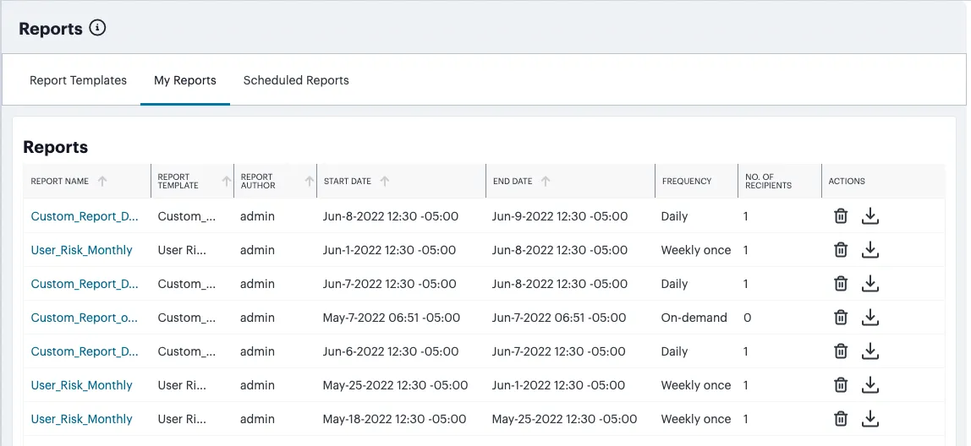Delete User_Risk_Monthly report starting May-18-2022
This screenshot has width=971, height=446.
[841, 419]
